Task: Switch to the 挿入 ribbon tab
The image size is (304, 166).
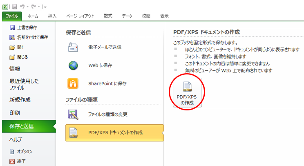Action: [52, 16]
